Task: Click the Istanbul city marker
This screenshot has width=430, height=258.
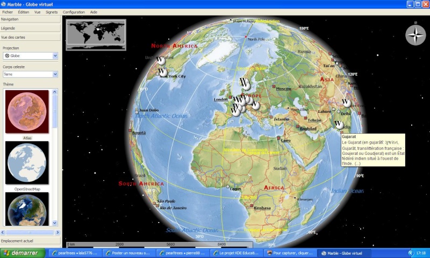Action: 271,117
